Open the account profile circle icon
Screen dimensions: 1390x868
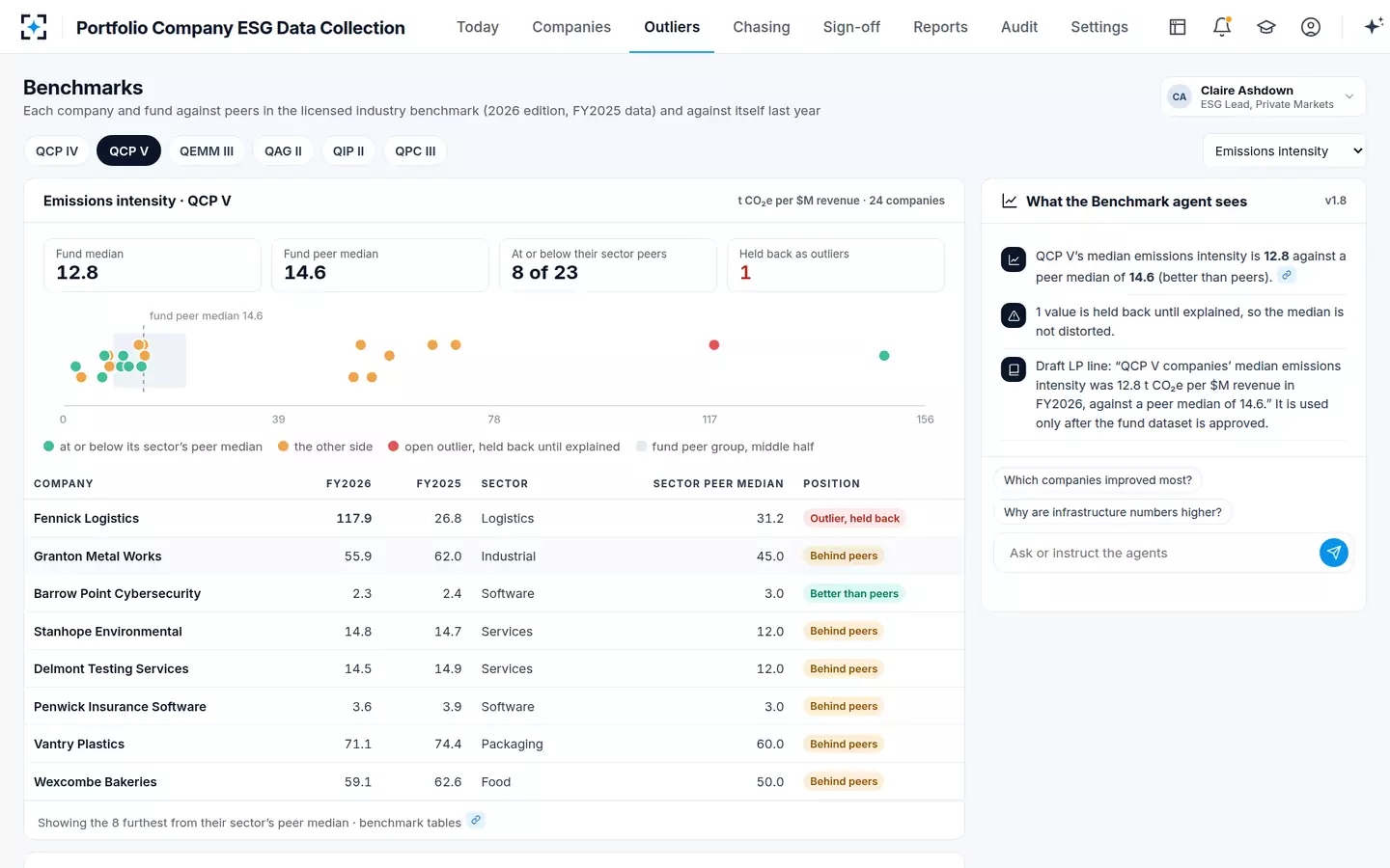point(1311,27)
